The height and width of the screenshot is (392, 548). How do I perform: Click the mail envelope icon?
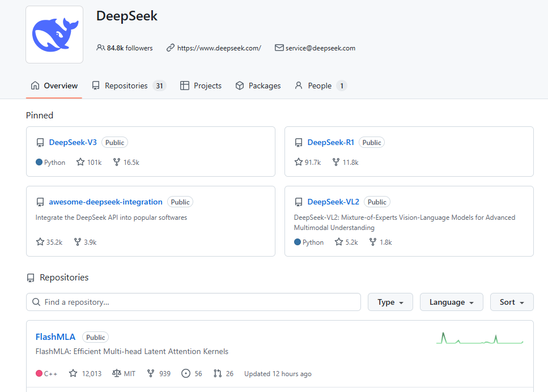point(279,48)
